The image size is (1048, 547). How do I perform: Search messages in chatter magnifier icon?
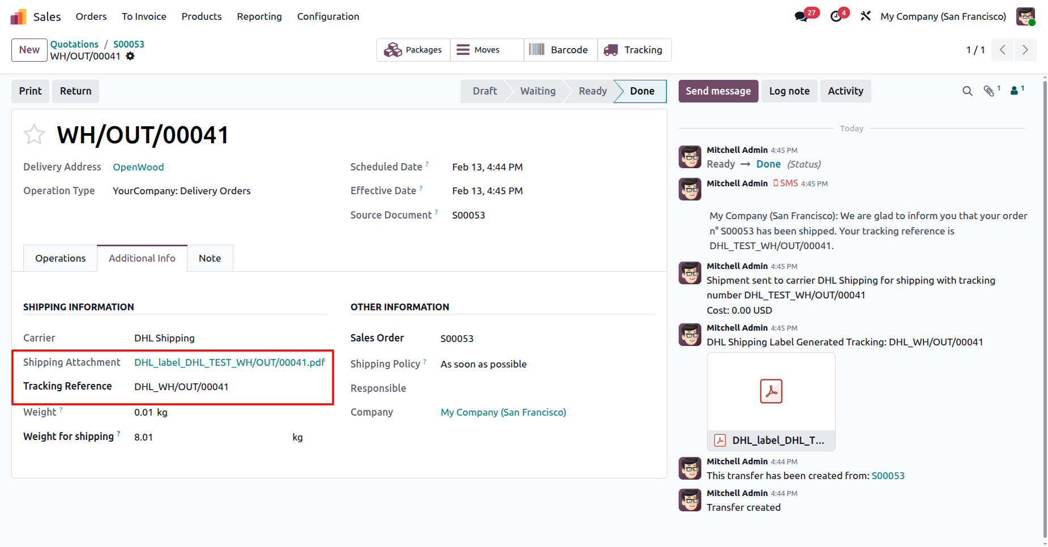click(x=968, y=91)
